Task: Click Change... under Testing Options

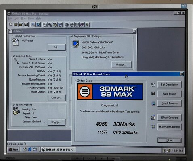Action: (57, 122)
